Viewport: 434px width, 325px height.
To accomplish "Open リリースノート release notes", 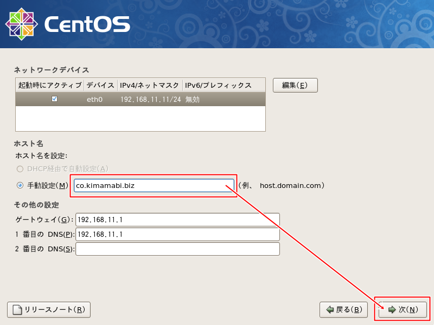I will coord(49,310).
